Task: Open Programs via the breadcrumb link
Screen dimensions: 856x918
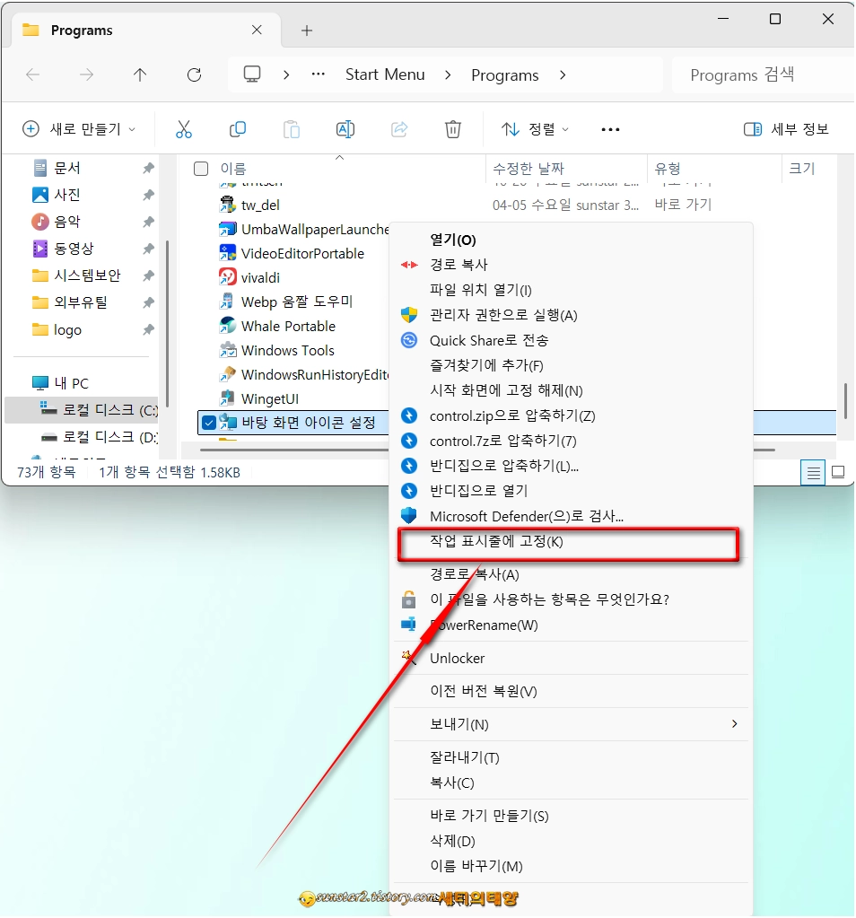Action: pyautogui.click(x=504, y=74)
